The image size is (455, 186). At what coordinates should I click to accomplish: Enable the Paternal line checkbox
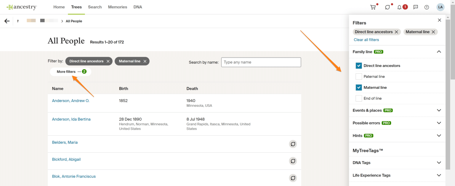click(359, 76)
